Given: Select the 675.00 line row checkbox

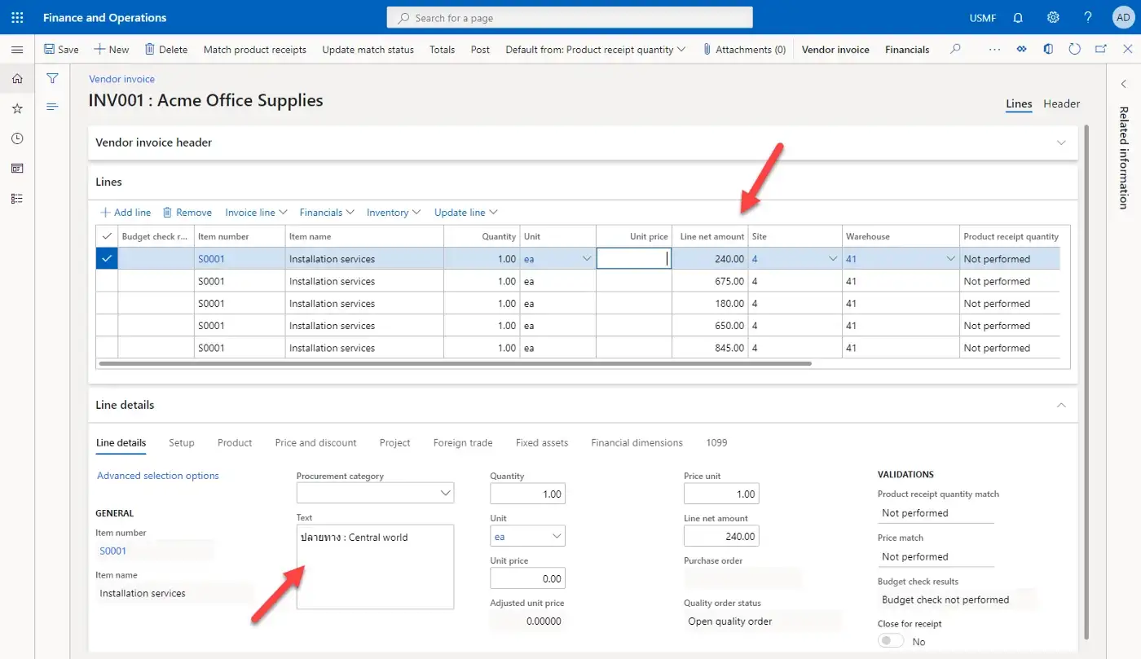Looking at the screenshot, I should 107,281.
